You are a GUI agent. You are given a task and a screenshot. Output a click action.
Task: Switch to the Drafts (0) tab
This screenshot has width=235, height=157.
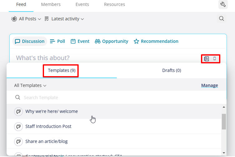tap(172, 71)
